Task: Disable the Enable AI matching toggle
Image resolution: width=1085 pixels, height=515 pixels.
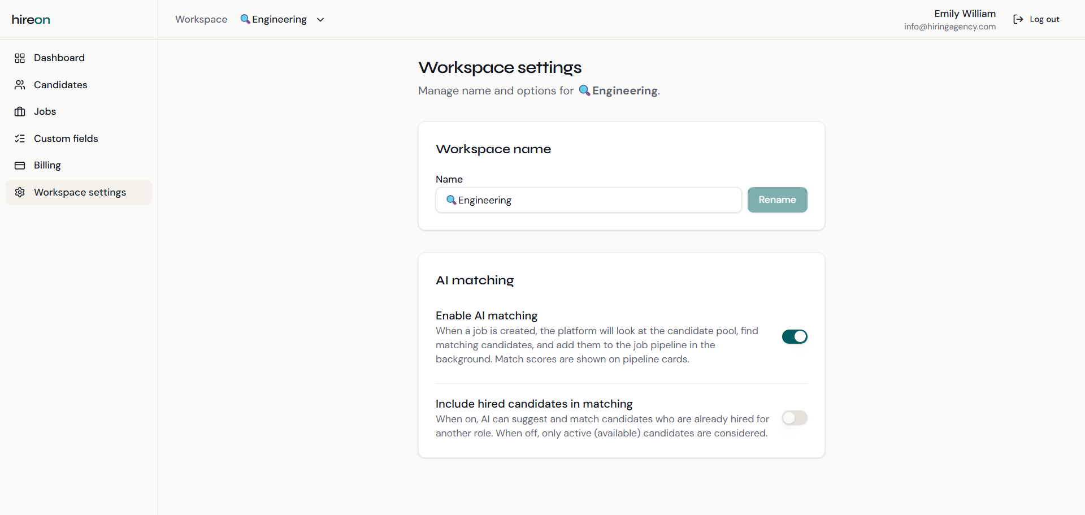Action: [x=794, y=337]
